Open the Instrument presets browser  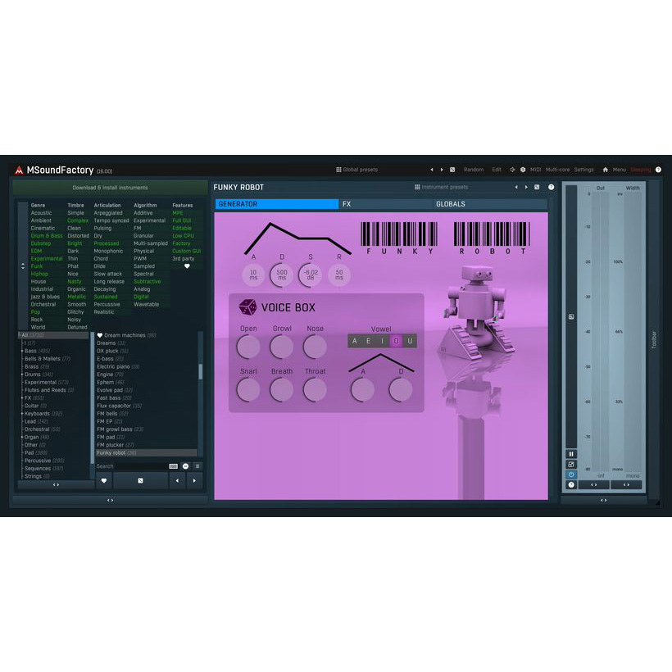pyautogui.click(x=441, y=187)
